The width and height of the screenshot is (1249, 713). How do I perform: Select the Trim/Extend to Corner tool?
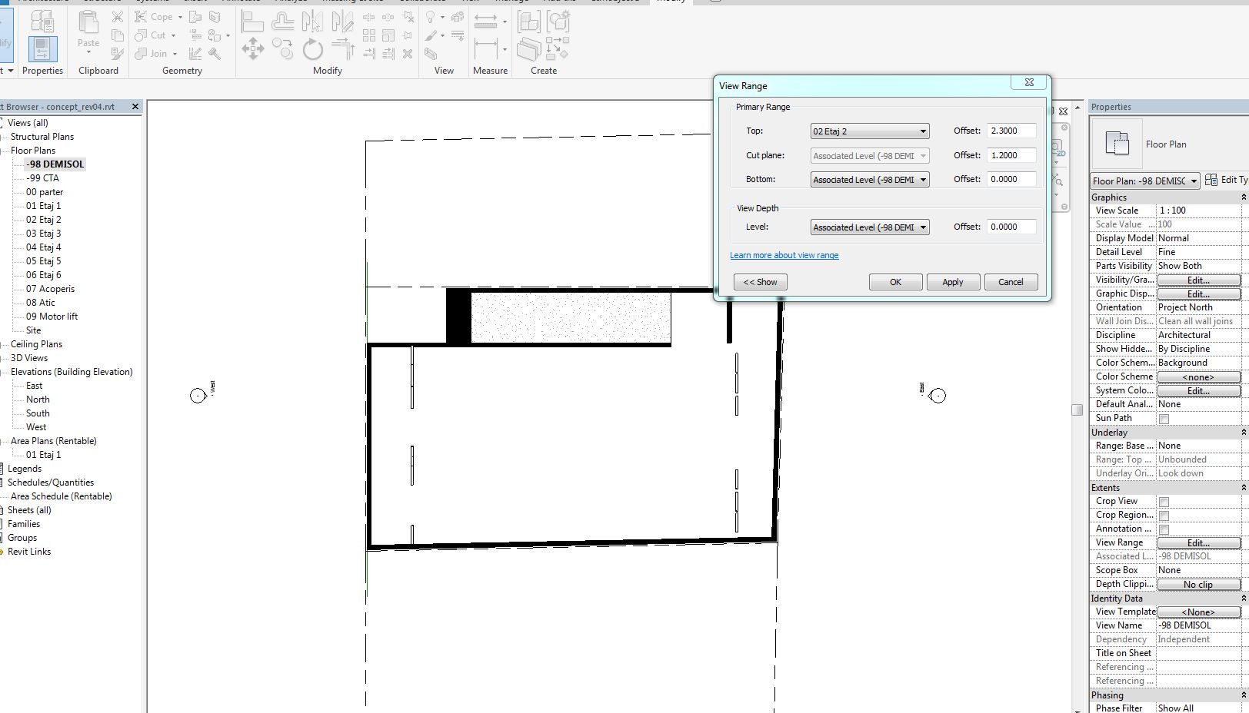tap(342, 50)
